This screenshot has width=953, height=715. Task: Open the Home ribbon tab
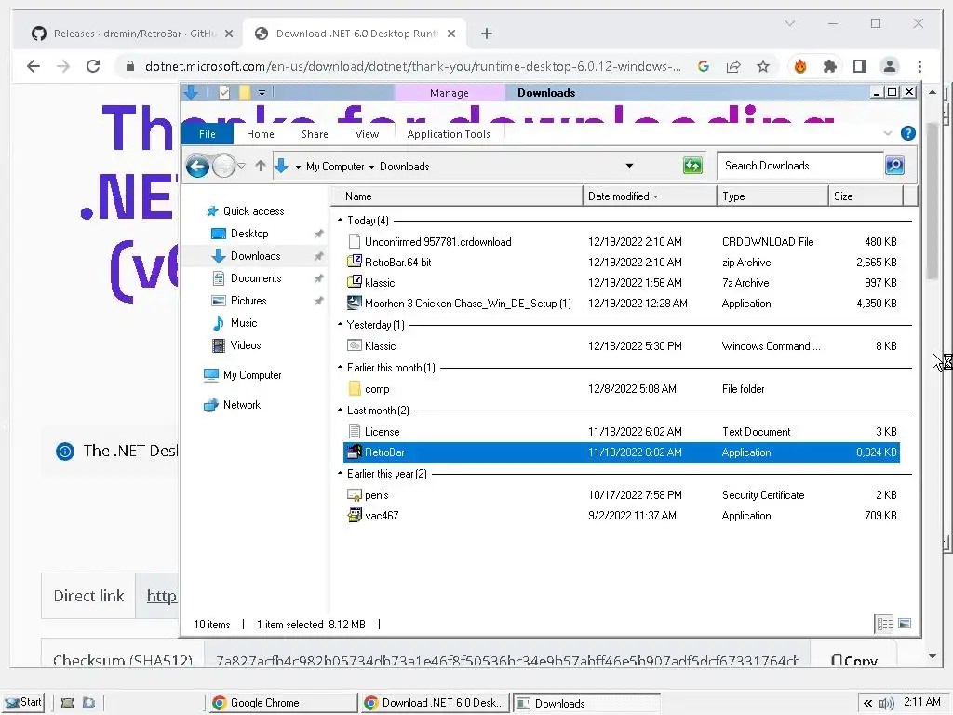[261, 134]
